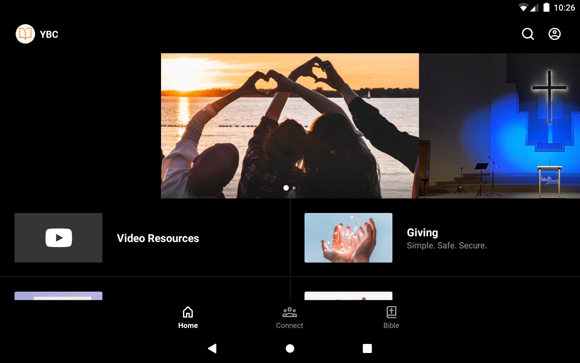This screenshot has height=363, width=580.
Task: Select the second carousel page dot
Action: [x=294, y=188]
